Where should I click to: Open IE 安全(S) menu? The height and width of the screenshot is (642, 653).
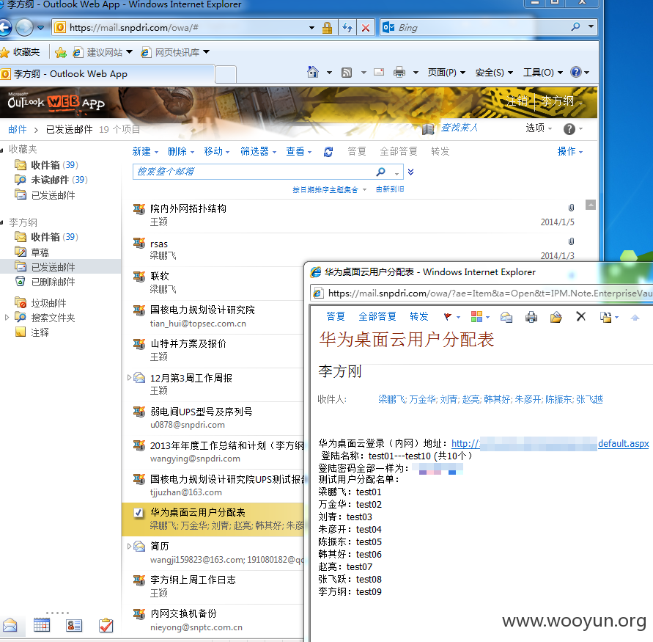tap(494, 73)
